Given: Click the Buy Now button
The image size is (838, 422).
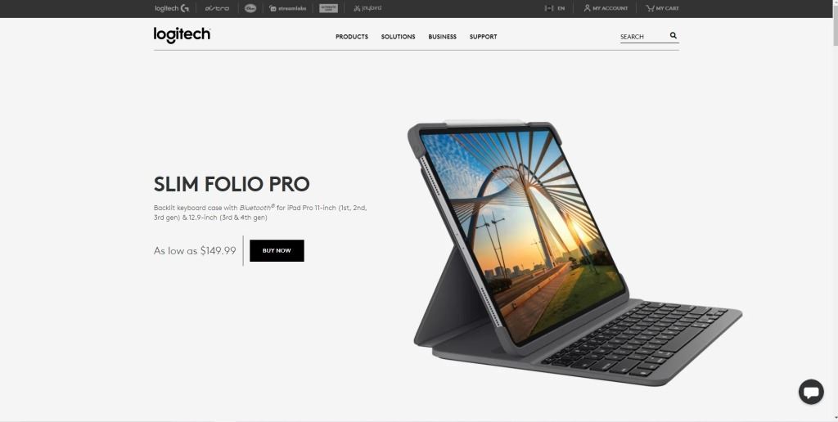Looking at the screenshot, I should pyautogui.click(x=277, y=250).
